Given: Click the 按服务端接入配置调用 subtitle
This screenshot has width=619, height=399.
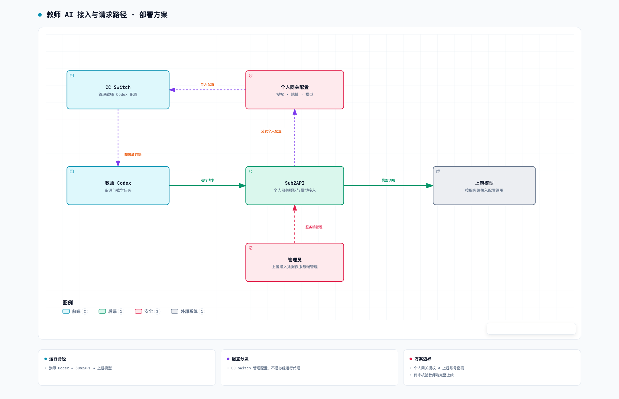Looking at the screenshot, I should click(x=484, y=190).
